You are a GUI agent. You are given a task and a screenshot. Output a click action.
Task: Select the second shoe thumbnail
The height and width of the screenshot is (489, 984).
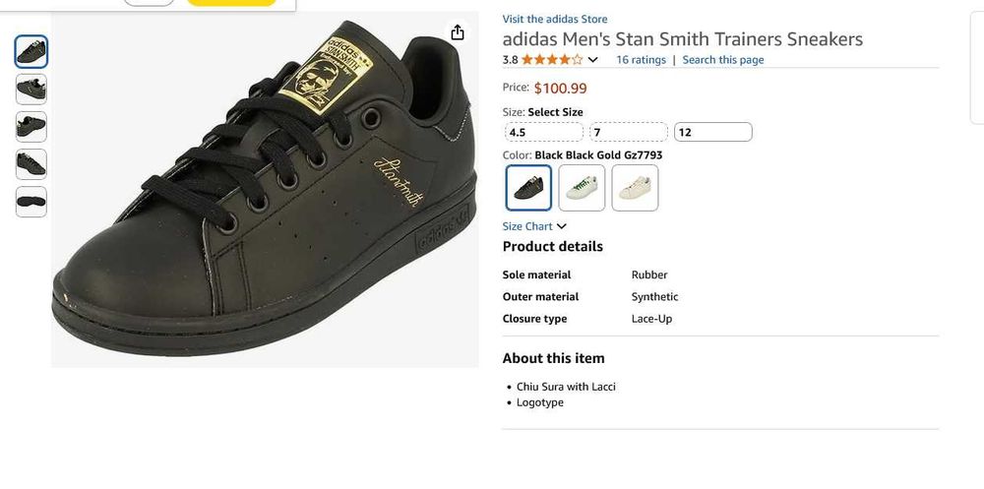(31, 89)
